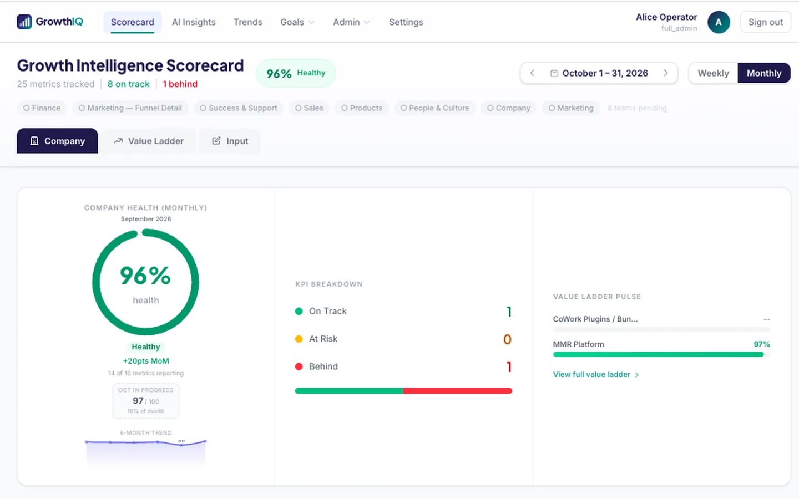Select the Products team chip
Viewport: 799px width, 499px height.
[362, 108]
